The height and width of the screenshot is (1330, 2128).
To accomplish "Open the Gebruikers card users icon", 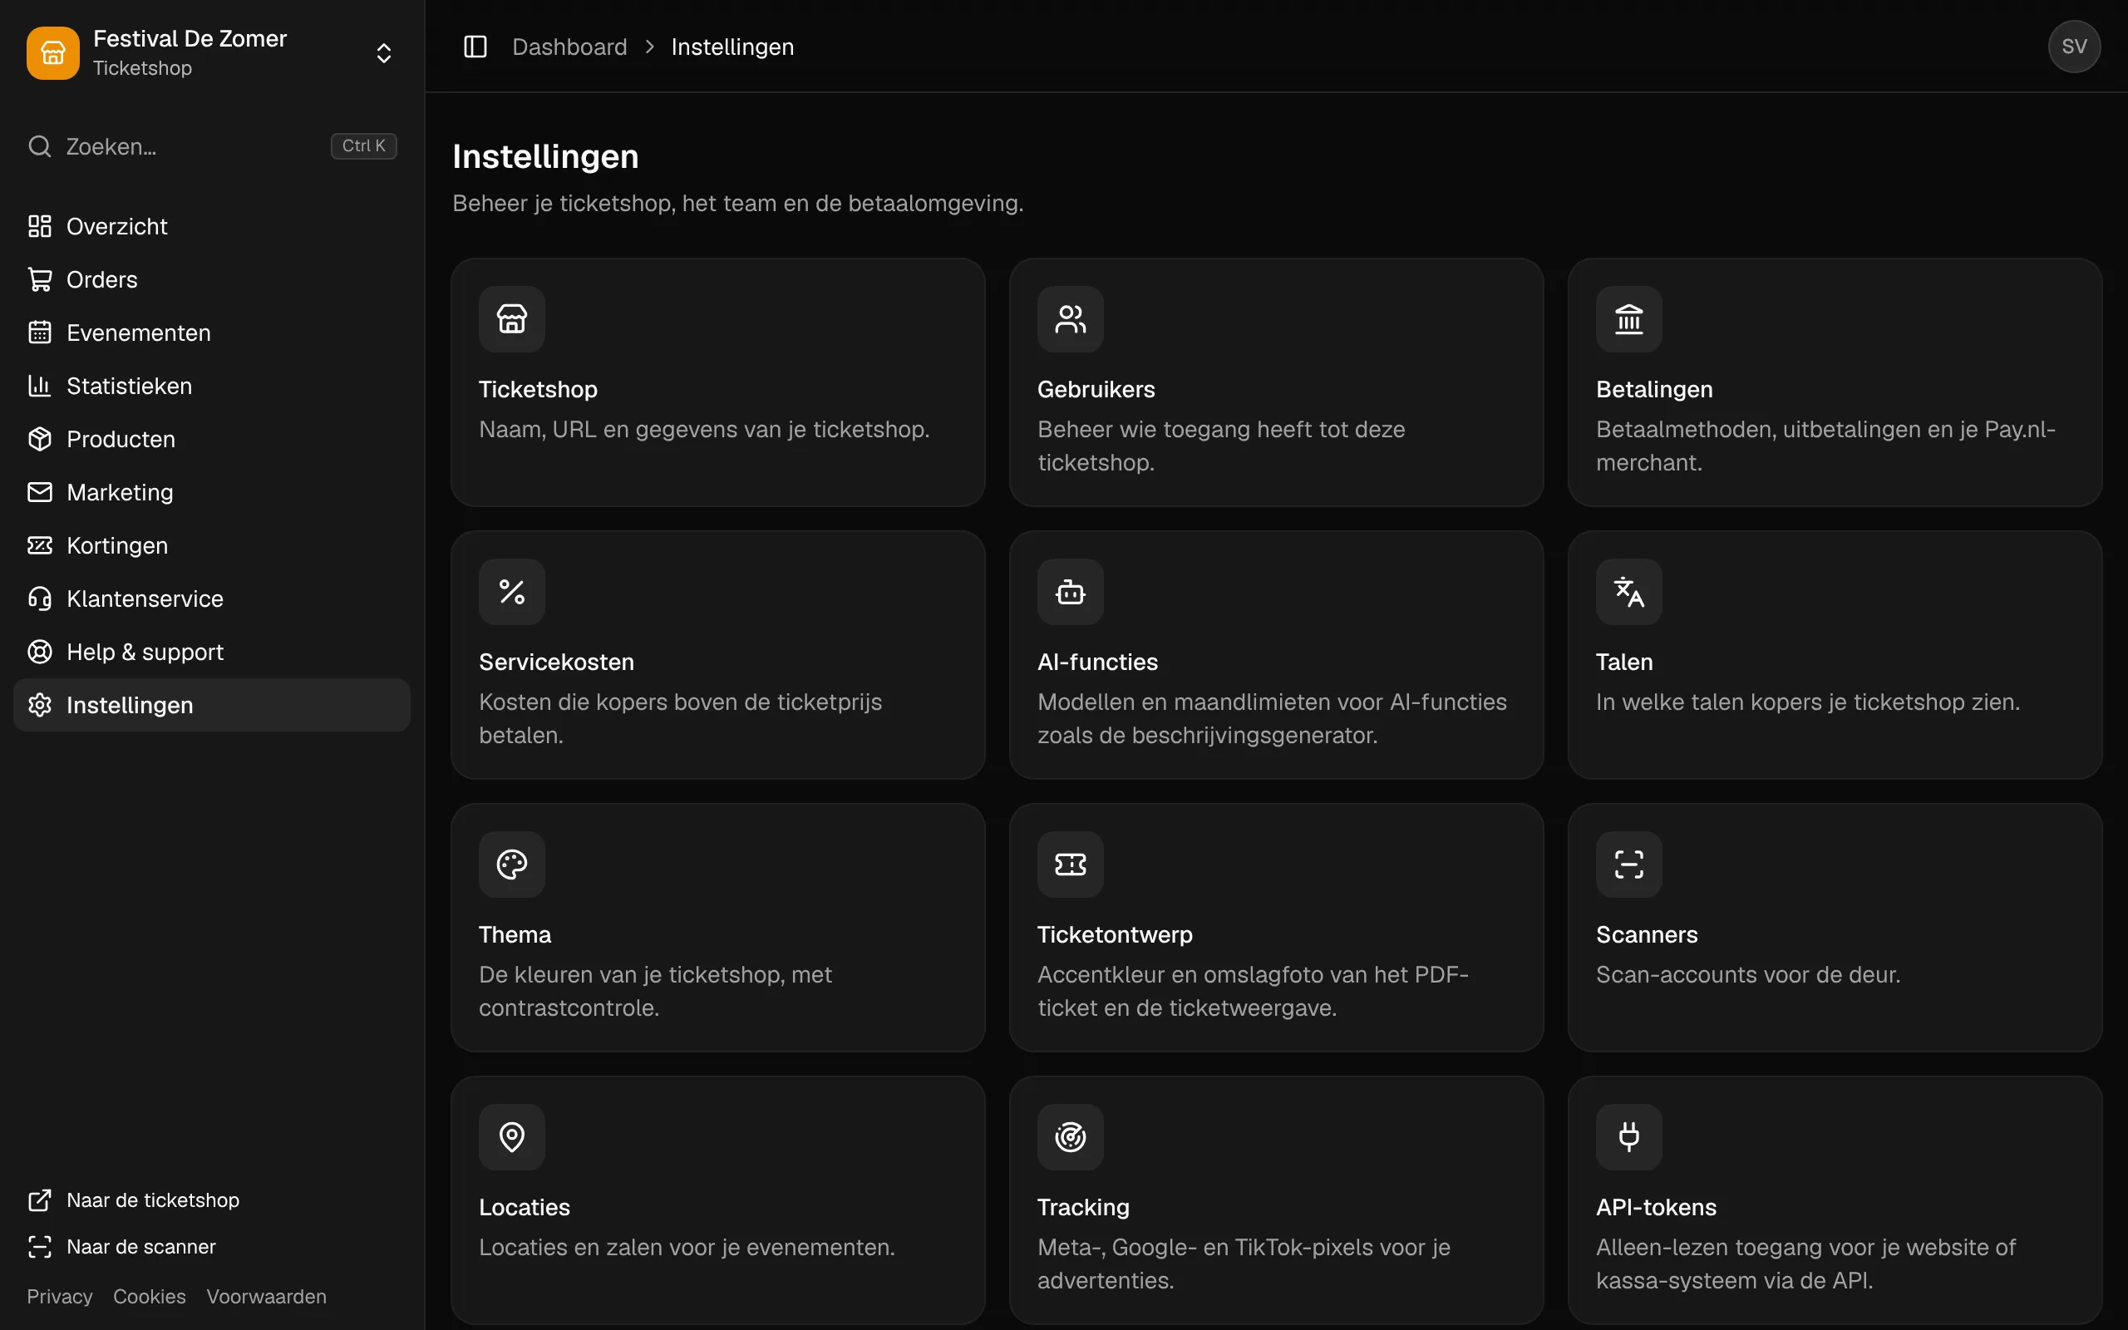I will click(1070, 319).
